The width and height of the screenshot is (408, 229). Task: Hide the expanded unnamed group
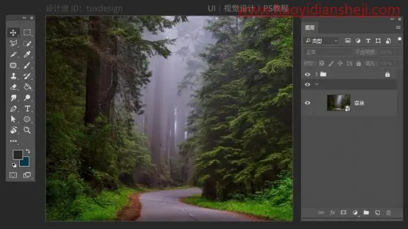tap(307, 84)
